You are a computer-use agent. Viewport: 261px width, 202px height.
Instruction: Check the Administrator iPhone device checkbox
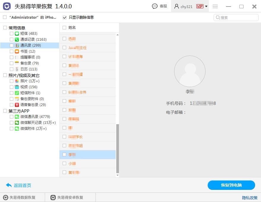(5, 17)
